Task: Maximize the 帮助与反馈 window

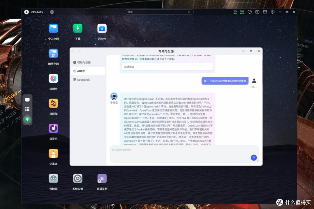Action: point(251,51)
